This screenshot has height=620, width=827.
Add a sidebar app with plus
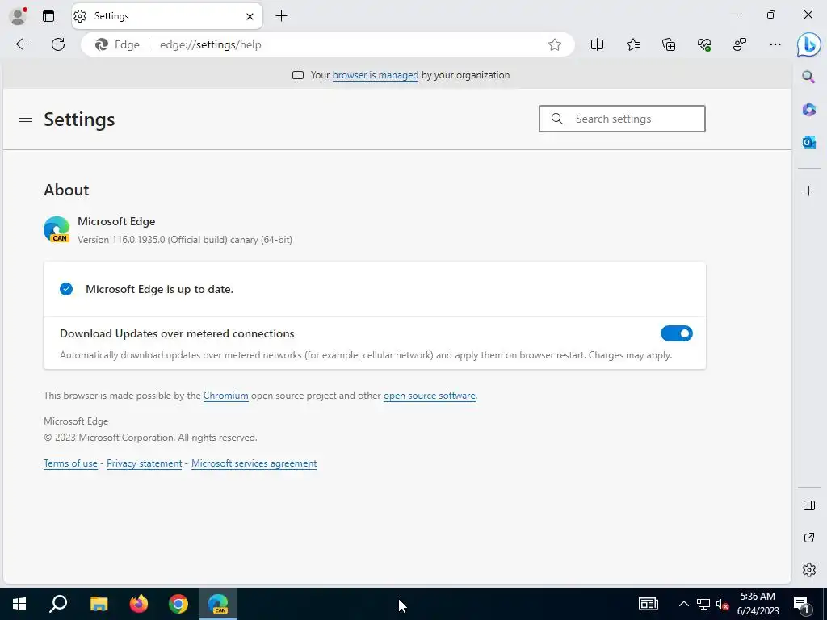click(808, 191)
